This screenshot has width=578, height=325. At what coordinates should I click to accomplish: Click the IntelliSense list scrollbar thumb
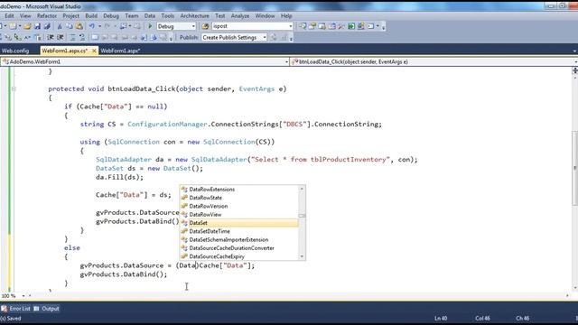(x=302, y=216)
